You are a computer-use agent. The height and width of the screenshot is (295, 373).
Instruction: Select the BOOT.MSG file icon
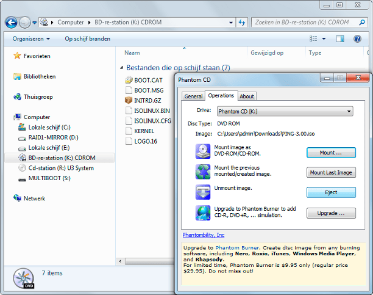(x=129, y=90)
